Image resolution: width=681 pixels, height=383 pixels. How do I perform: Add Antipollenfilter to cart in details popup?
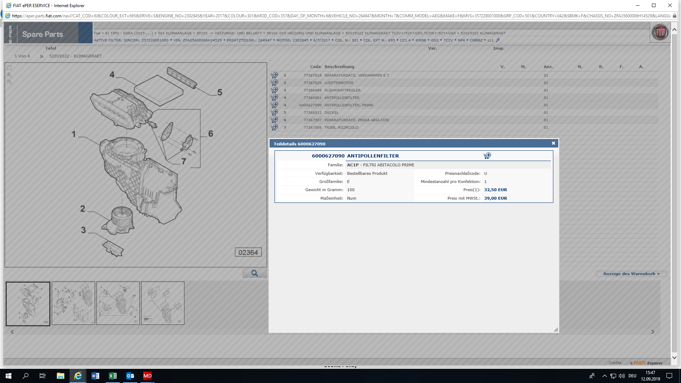pyautogui.click(x=487, y=156)
